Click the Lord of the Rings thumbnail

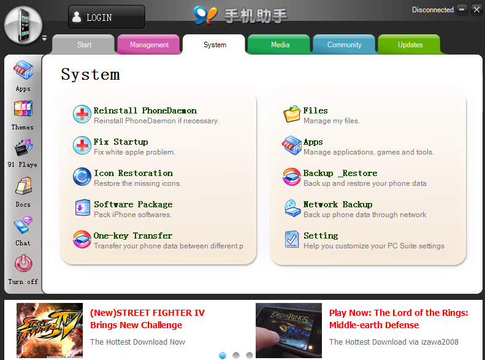click(x=289, y=331)
